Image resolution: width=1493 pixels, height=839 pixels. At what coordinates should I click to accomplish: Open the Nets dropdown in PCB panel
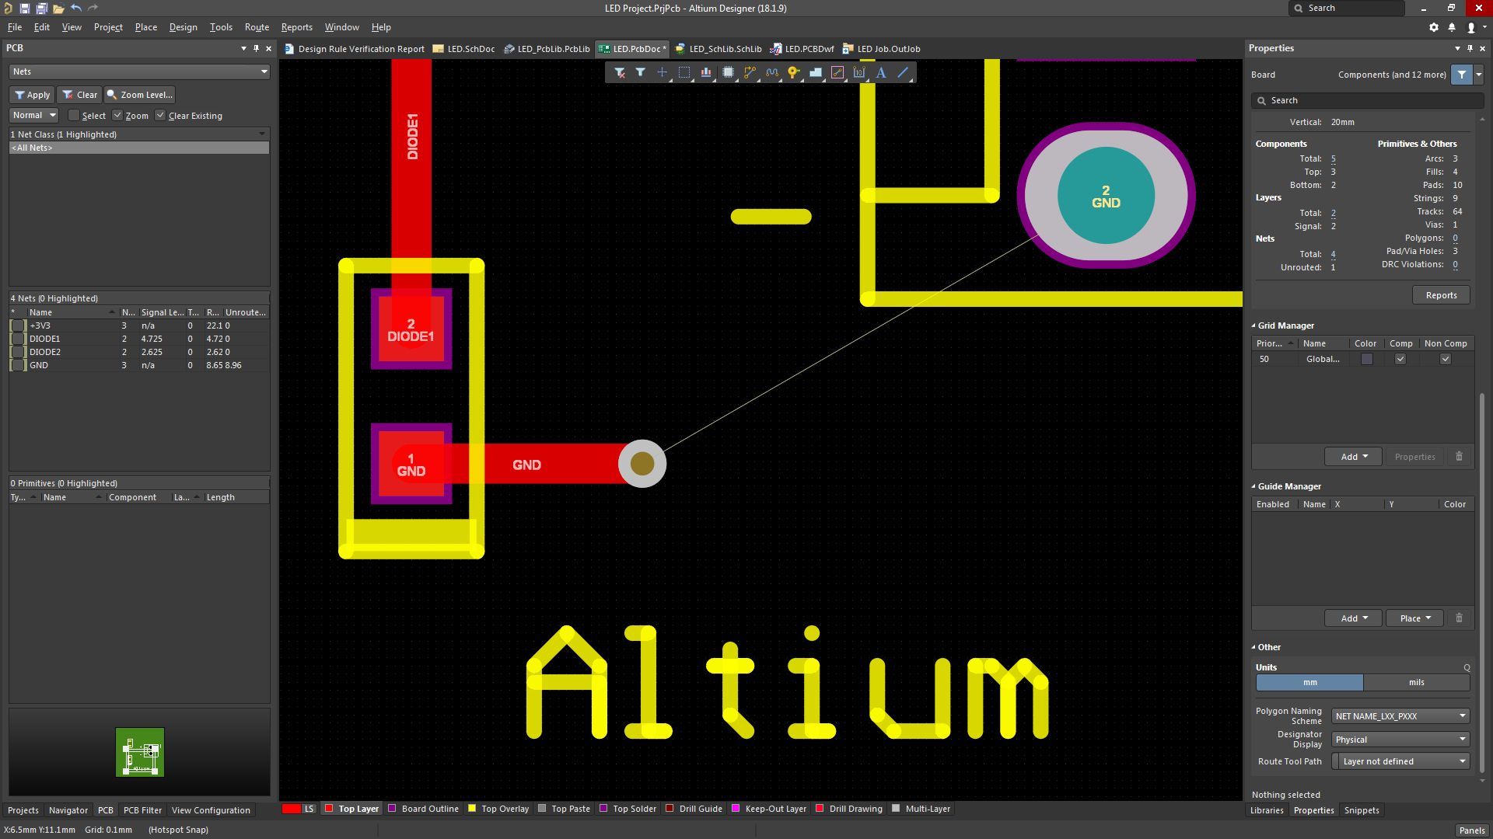point(140,71)
